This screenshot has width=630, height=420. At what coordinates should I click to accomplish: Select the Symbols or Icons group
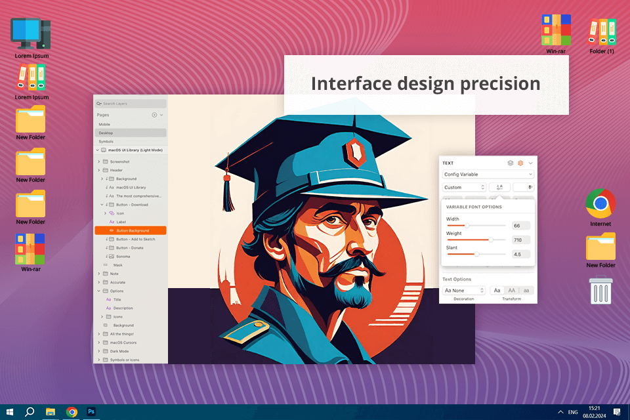[131, 360]
